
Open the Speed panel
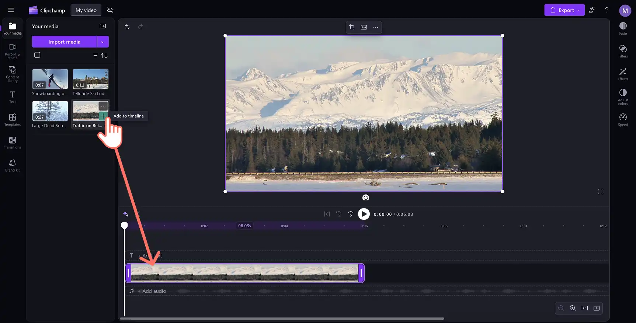(x=623, y=120)
